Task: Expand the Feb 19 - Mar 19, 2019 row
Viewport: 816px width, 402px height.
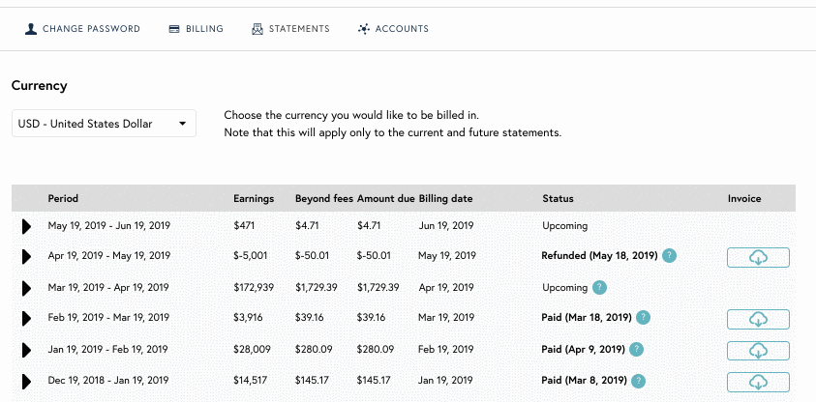Action: point(26,318)
